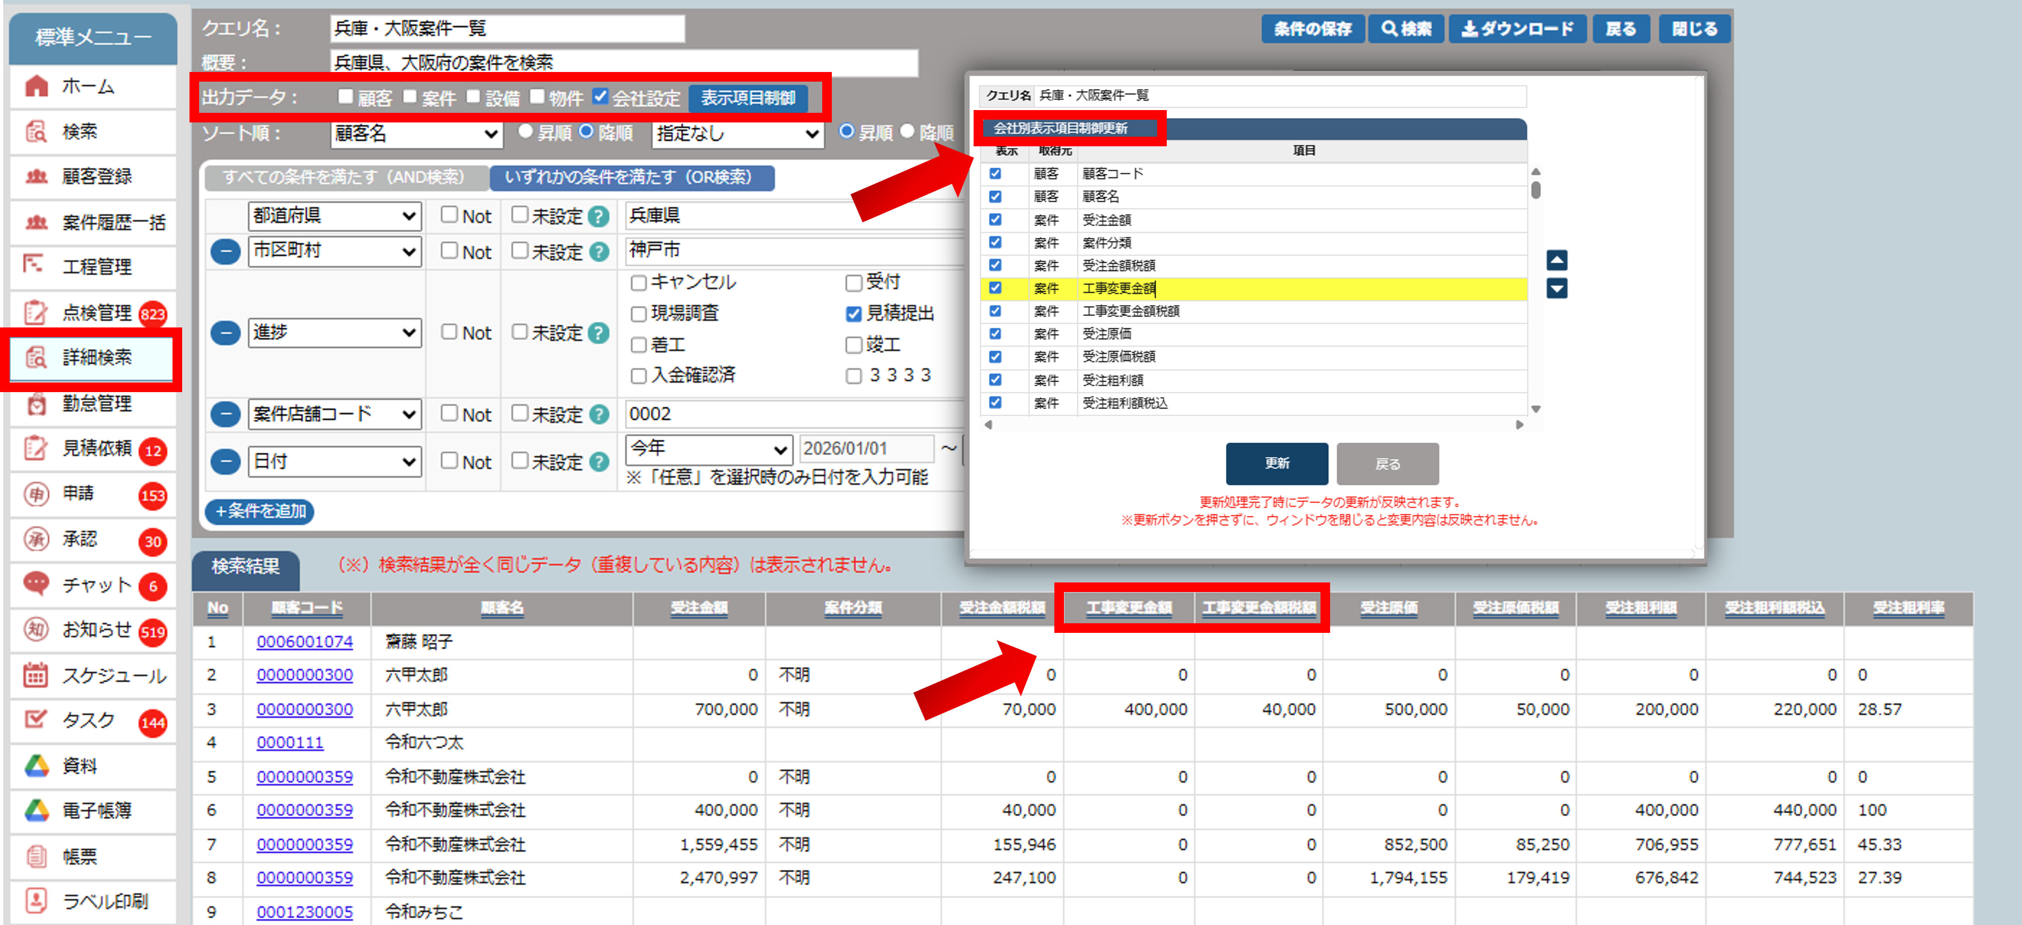2022x925 pixels.
Task: Click the dialog item list vertical scrollbar
Action: [x=1535, y=191]
